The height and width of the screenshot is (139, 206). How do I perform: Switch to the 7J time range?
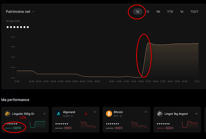(147, 12)
